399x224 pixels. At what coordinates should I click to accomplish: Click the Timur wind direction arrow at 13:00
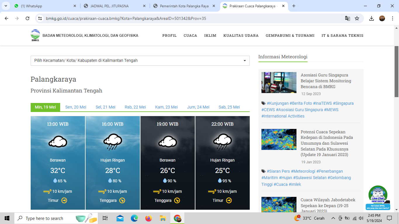[64, 200]
